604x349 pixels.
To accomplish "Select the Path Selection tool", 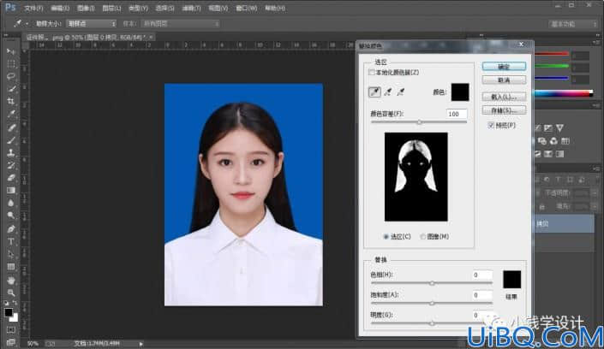I will [11, 254].
